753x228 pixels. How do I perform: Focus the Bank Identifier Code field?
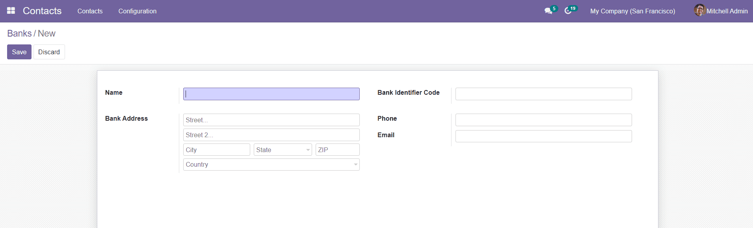click(x=543, y=94)
